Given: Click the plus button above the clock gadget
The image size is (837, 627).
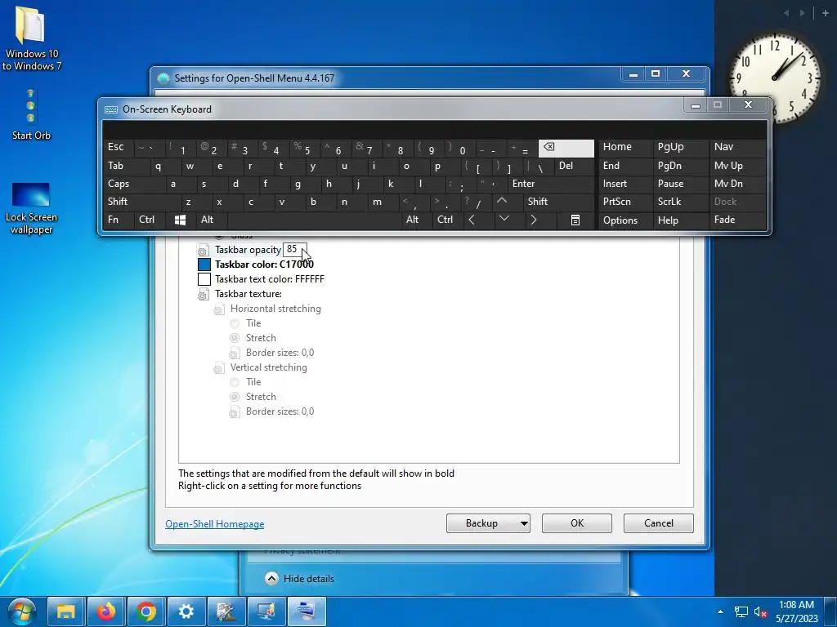Looking at the screenshot, I should click(826, 13).
